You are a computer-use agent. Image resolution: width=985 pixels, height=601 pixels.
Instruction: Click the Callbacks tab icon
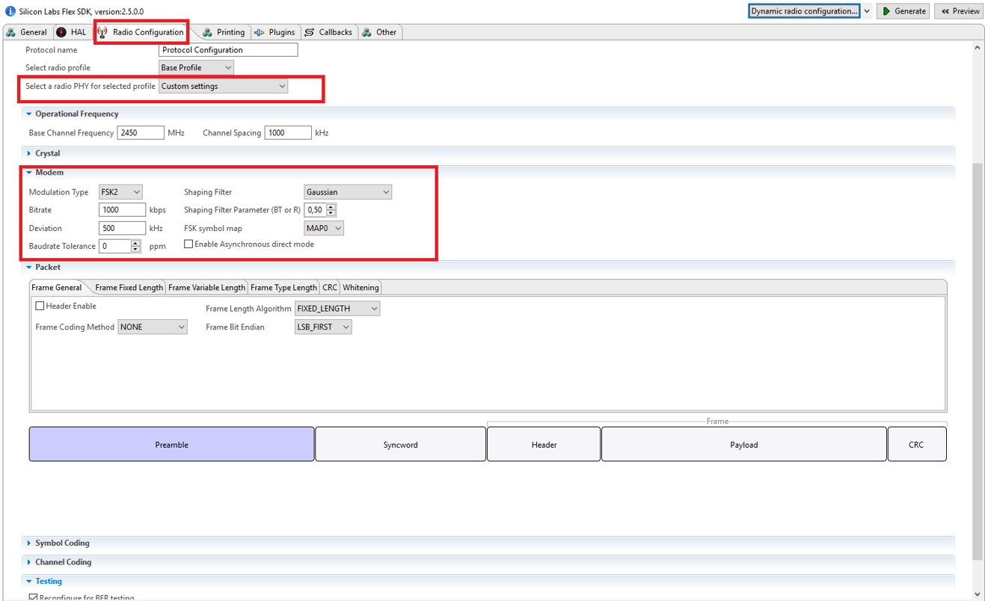309,32
